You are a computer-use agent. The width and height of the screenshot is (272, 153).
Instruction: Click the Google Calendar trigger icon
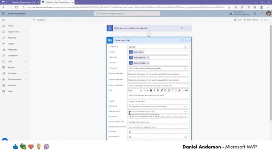coord(110,28)
